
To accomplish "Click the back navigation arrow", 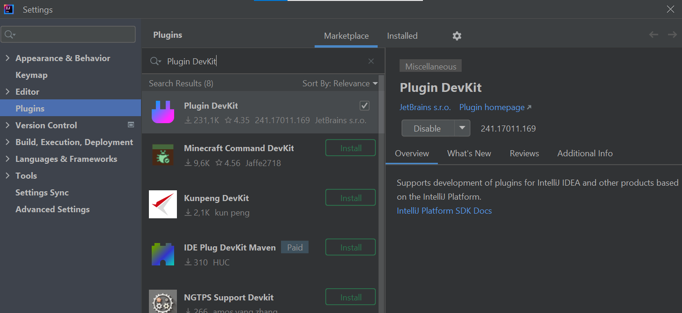I will 654,34.
